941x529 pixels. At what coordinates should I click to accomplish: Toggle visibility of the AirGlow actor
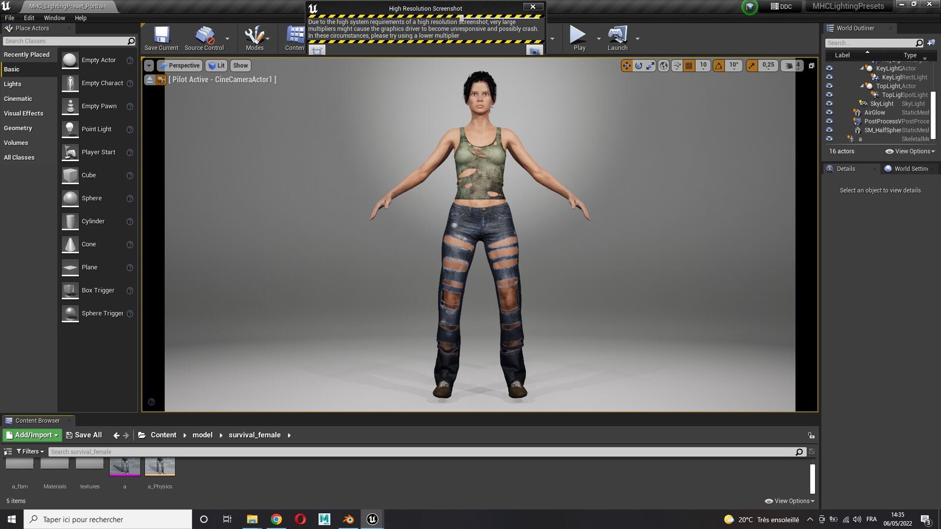[x=829, y=112]
